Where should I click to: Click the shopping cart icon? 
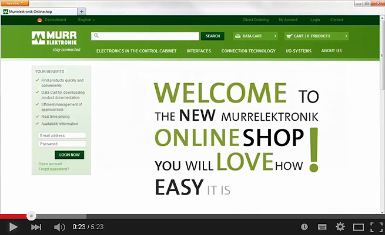pos(289,36)
